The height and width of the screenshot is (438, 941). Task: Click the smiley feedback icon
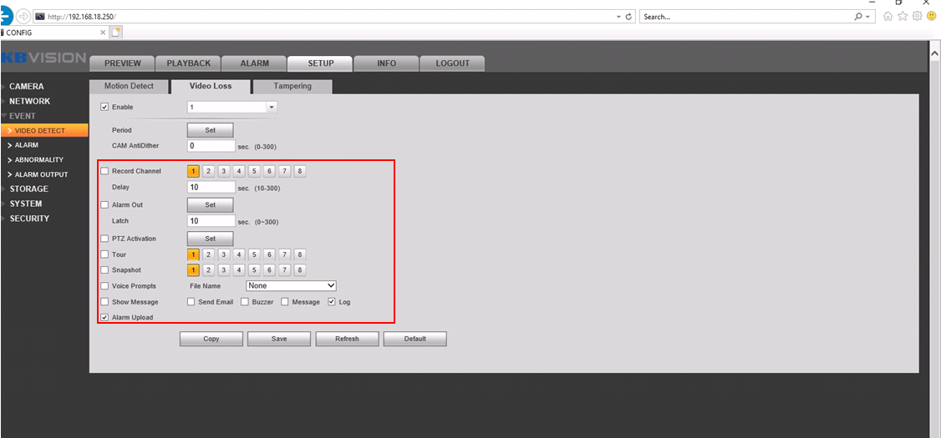[x=931, y=17]
